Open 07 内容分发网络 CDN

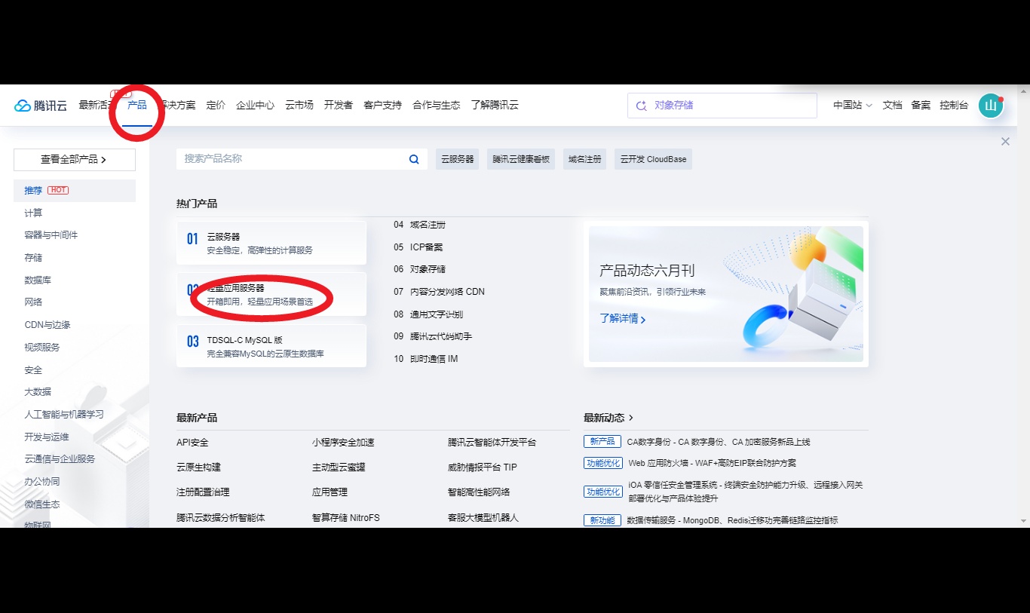pos(439,292)
